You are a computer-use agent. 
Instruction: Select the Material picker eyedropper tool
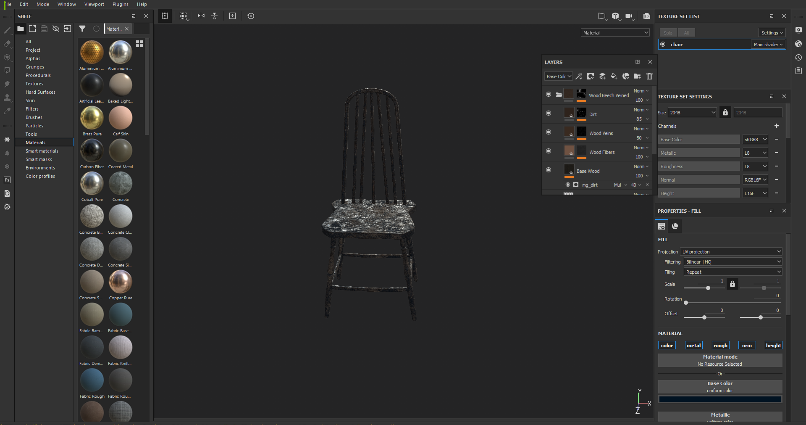[7, 111]
